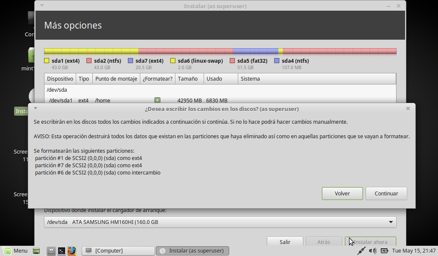
Task: Open the dialog's window menu arrow
Action: coord(36,108)
